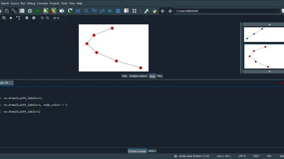This screenshot has width=284, height=159.
Task: Open the PYTHONPATH manager Python icon
Action: point(154,11)
